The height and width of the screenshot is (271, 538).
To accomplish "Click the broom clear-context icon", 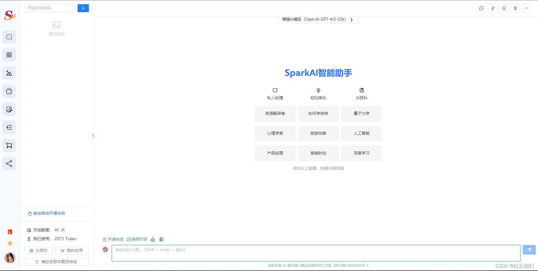I will (153, 239).
